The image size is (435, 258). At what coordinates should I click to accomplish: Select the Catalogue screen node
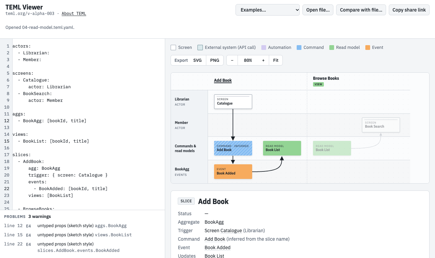[233, 102]
